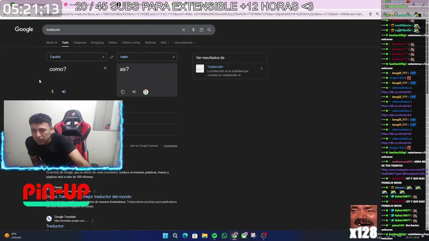This screenshot has height=241, width=429.
Task: Listen to the English translation audio
Action: 134,92
